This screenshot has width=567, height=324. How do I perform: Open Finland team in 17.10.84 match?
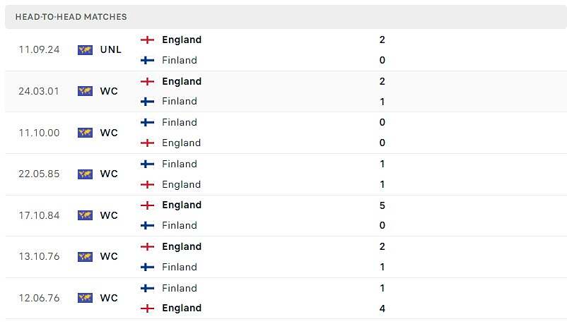[180, 225]
